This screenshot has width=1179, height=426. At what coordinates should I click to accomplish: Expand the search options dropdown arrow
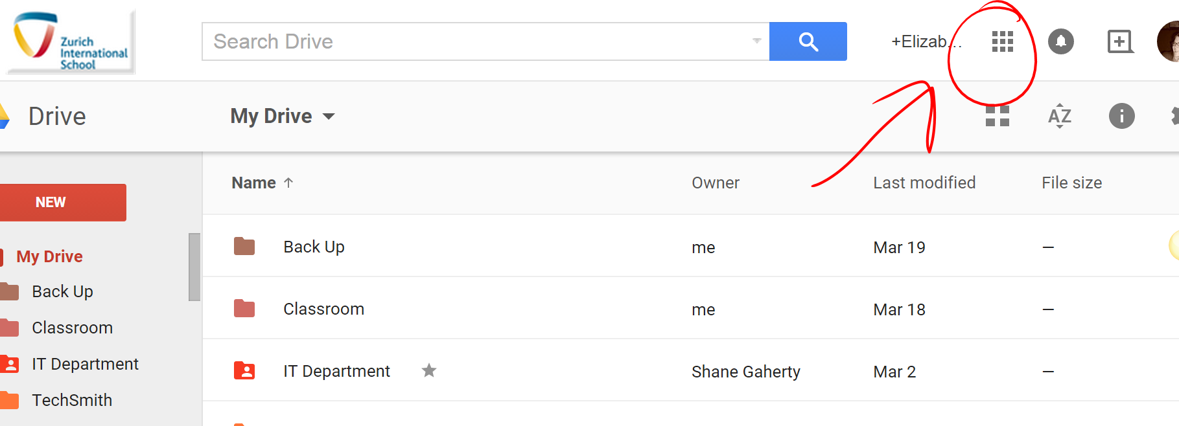756,41
